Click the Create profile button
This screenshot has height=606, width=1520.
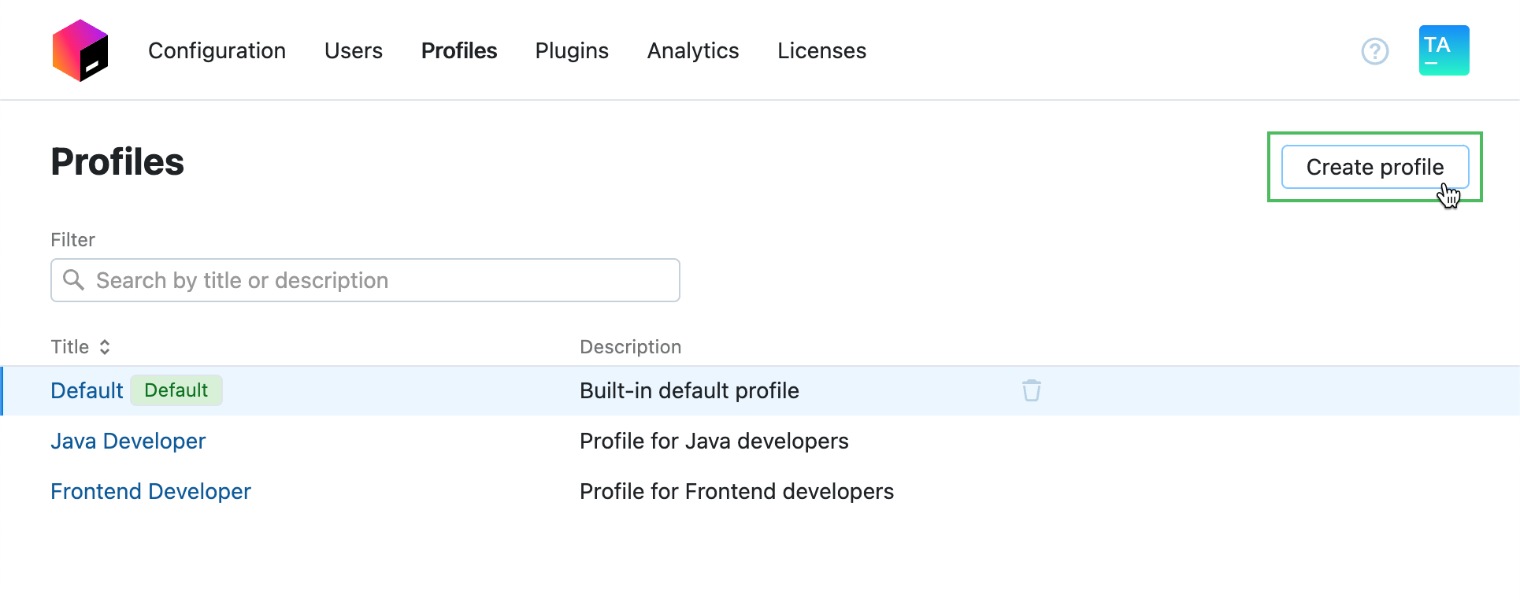[x=1375, y=167]
